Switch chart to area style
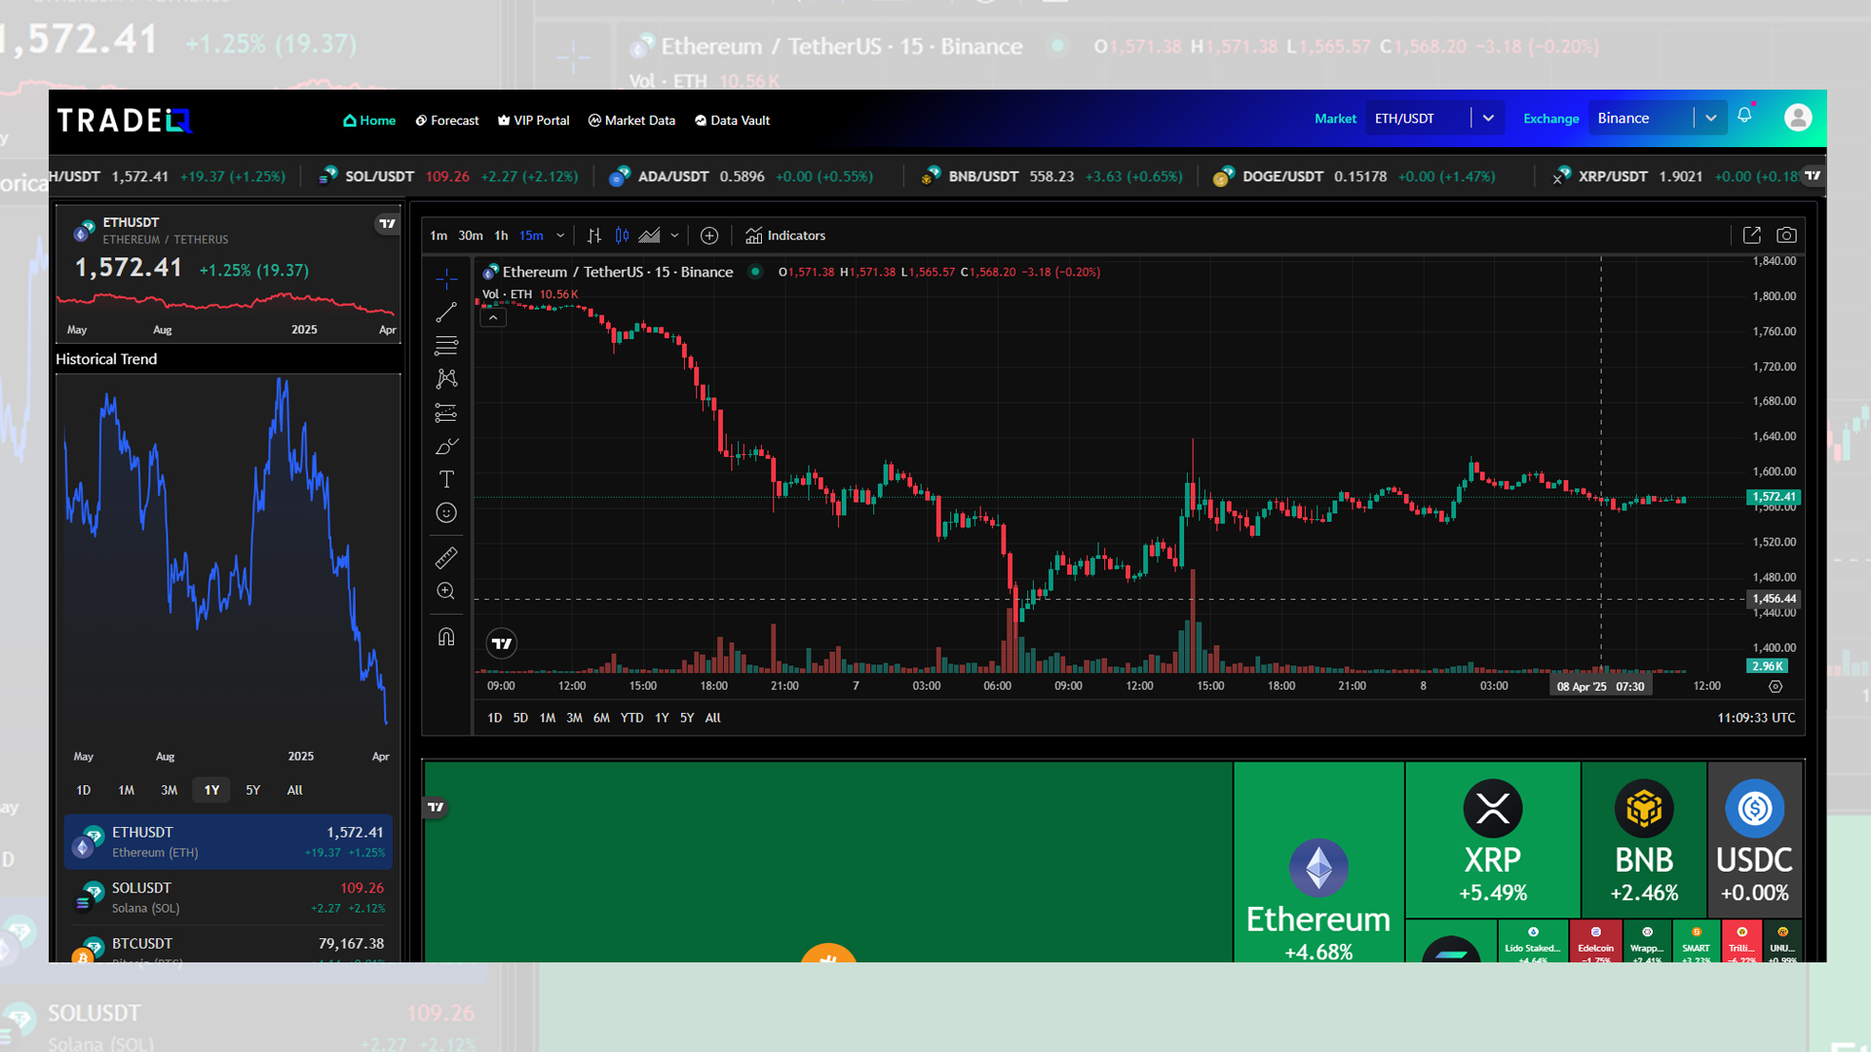1871x1052 pixels. point(649,236)
